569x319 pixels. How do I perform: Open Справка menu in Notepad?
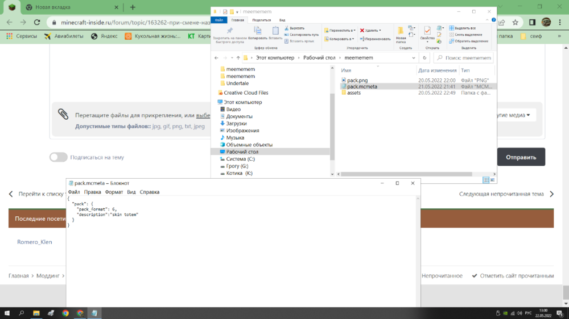point(150,192)
